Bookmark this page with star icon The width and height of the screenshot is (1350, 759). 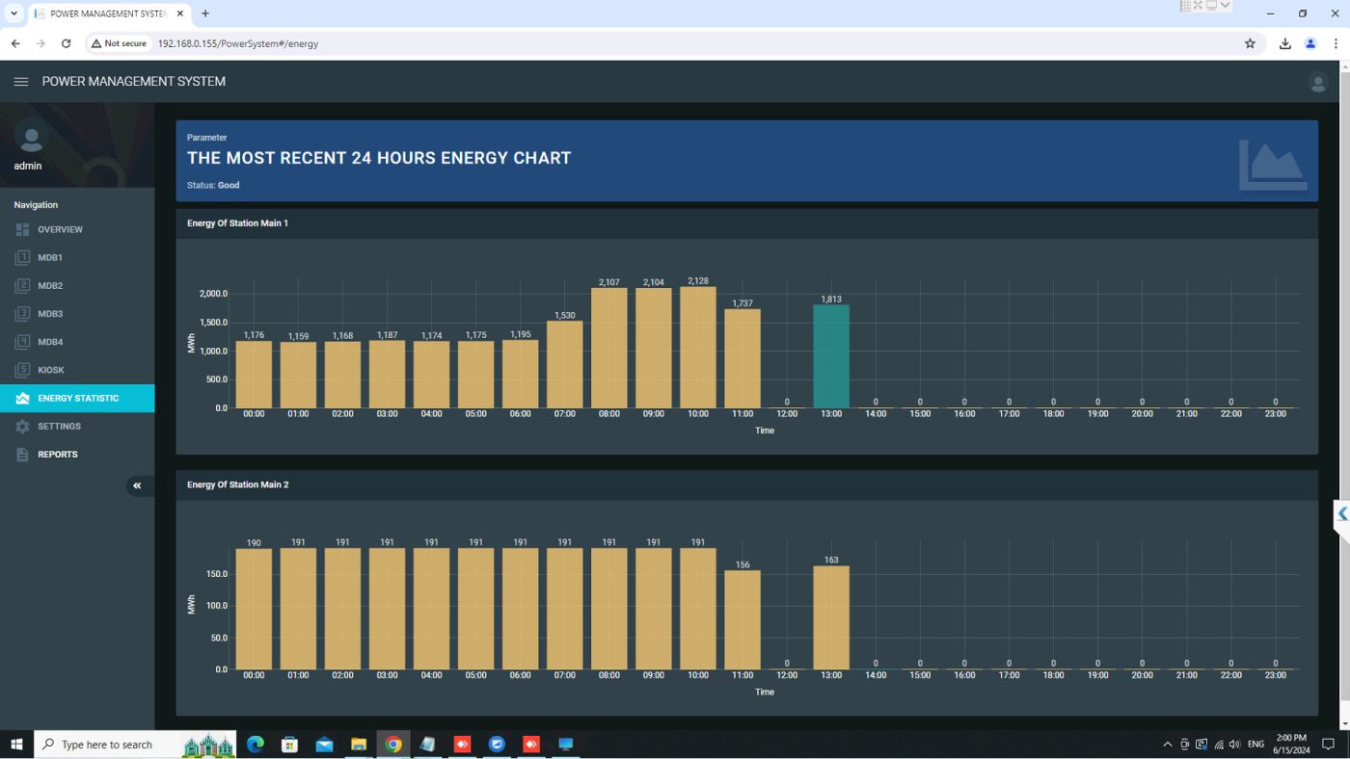[1250, 43]
